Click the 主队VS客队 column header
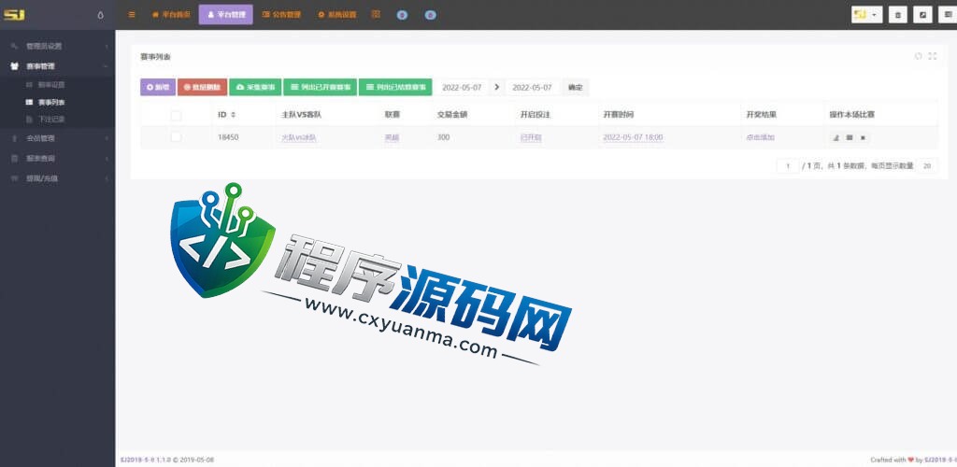This screenshot has width=957, height=467. coord(301,115)
